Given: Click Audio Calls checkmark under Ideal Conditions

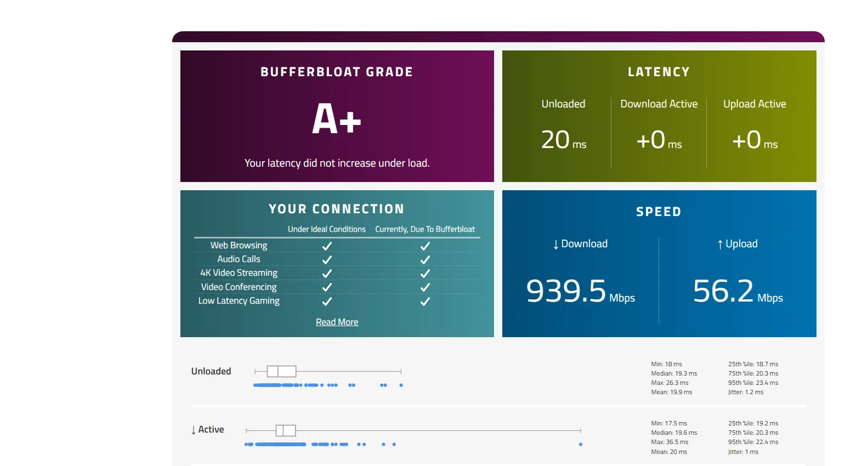Looking at the screenshot, I should click(x=327, y=260).
